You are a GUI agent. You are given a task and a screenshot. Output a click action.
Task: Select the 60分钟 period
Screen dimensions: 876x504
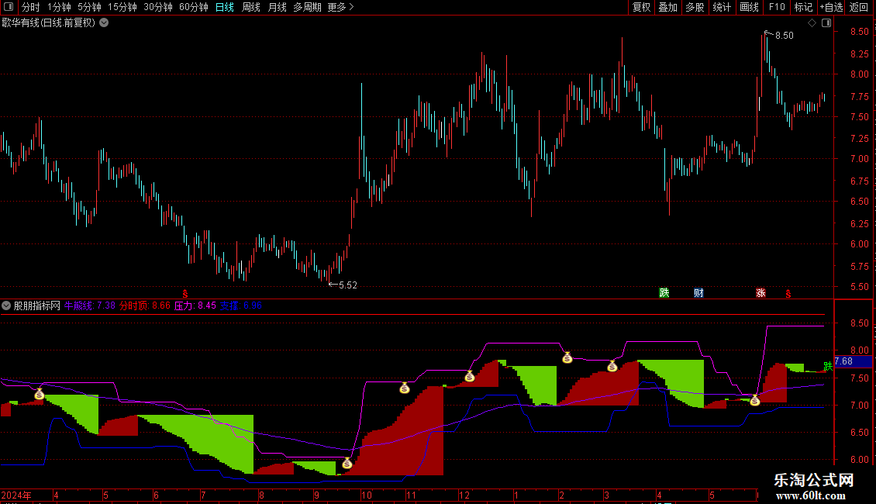[x=194, y=7]
